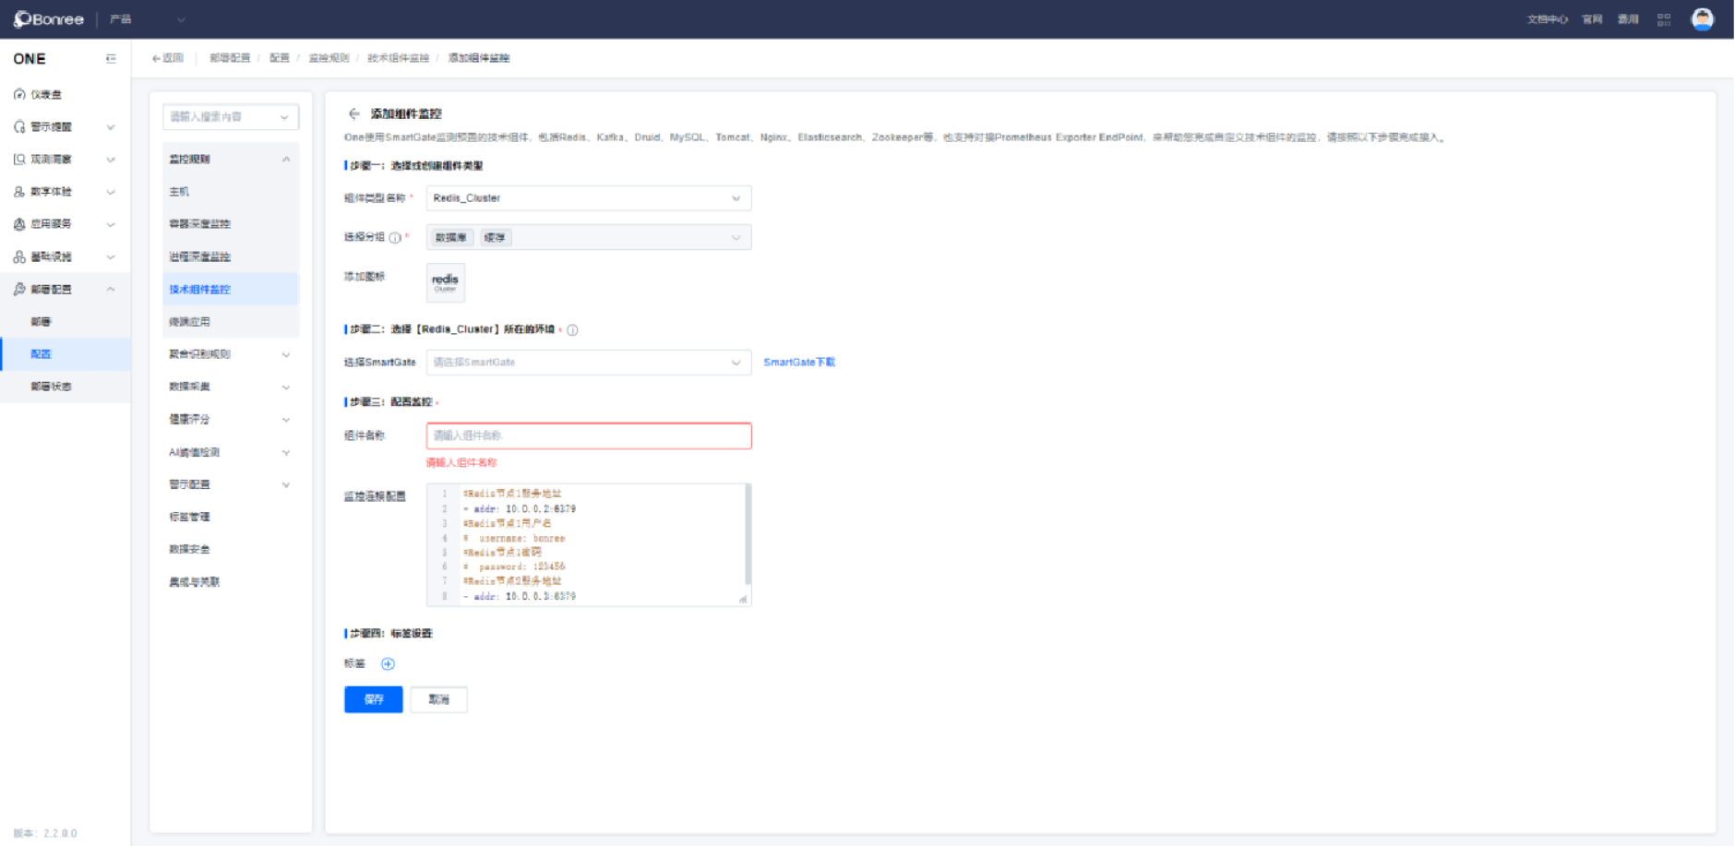Image resolution: width=1735 pixels, height=846 pixels.
Task: Open the 选择SmartGate dropdown
Action: click(588, 363)
